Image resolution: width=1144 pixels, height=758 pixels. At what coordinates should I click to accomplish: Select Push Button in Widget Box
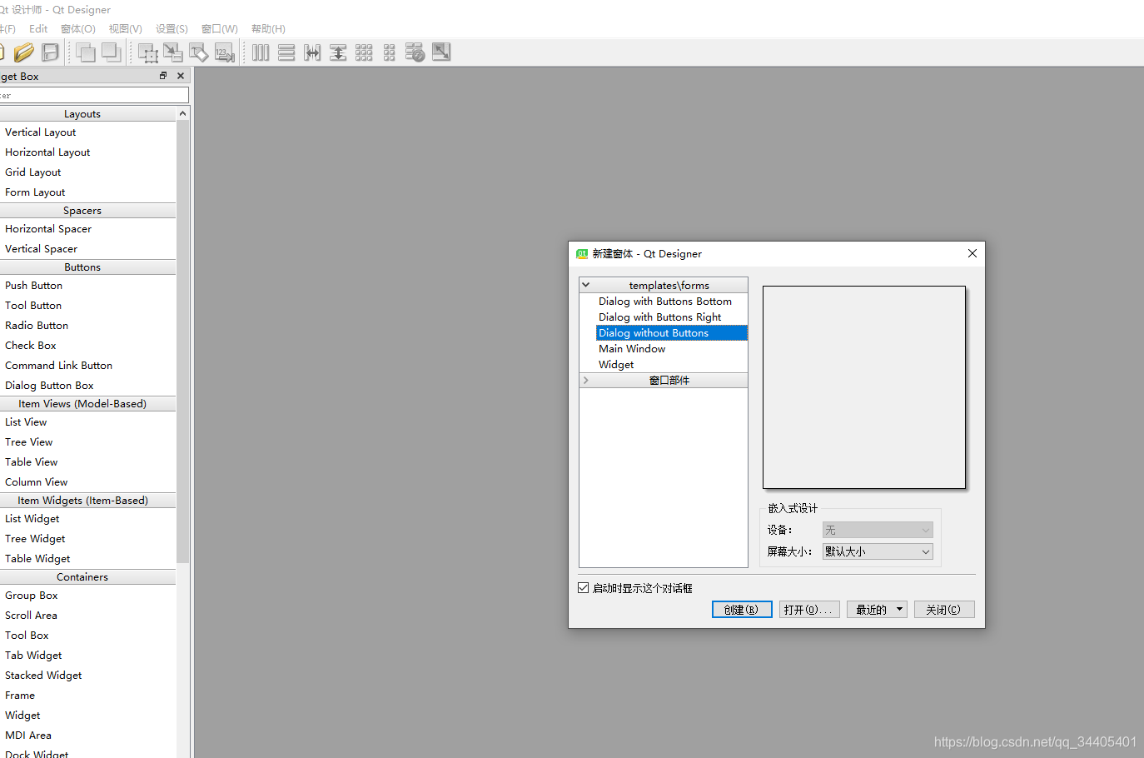[x=33, y=286]
